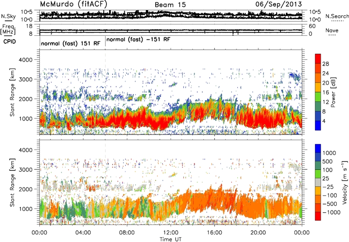Viewport: 349px width, 242px height.
Task: Click the left '10^5' noise axis value
Action: pos(27,12)
